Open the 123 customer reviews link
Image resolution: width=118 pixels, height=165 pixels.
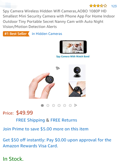coord(114,6)
